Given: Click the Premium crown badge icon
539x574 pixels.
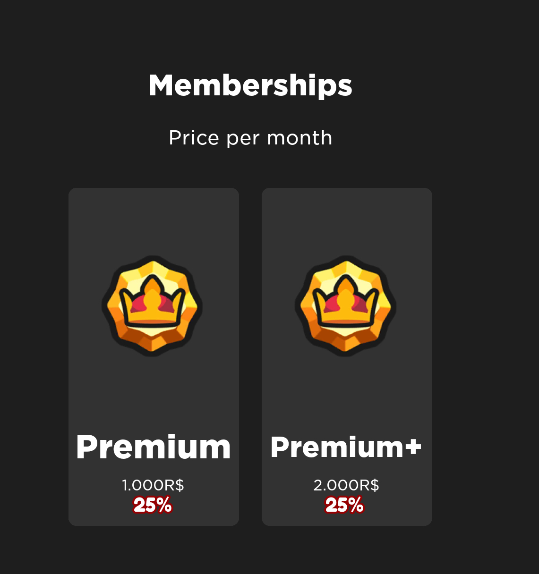Looking at the screenshot, I should [152, 306].
